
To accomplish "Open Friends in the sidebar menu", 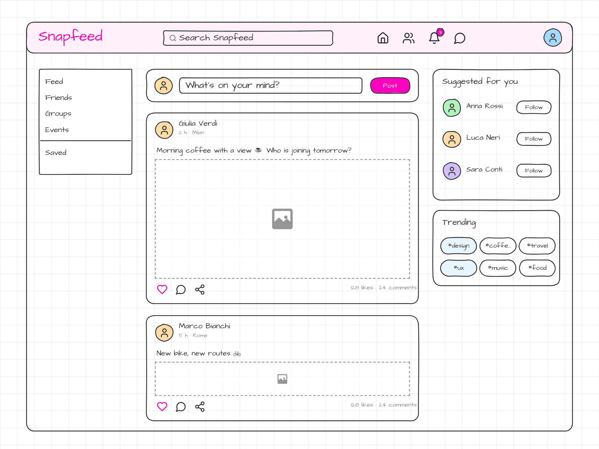I will [58, 98].
